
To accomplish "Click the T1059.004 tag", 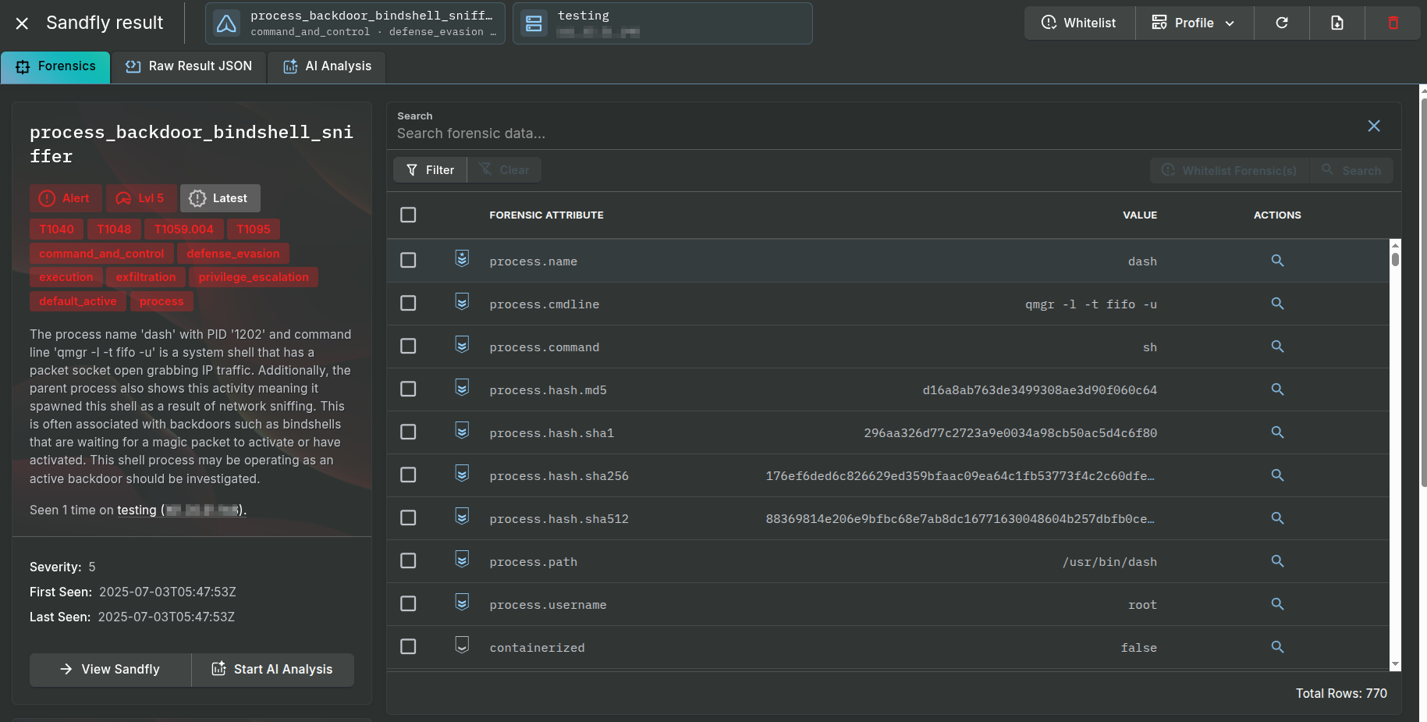I will tap(183, 229).
